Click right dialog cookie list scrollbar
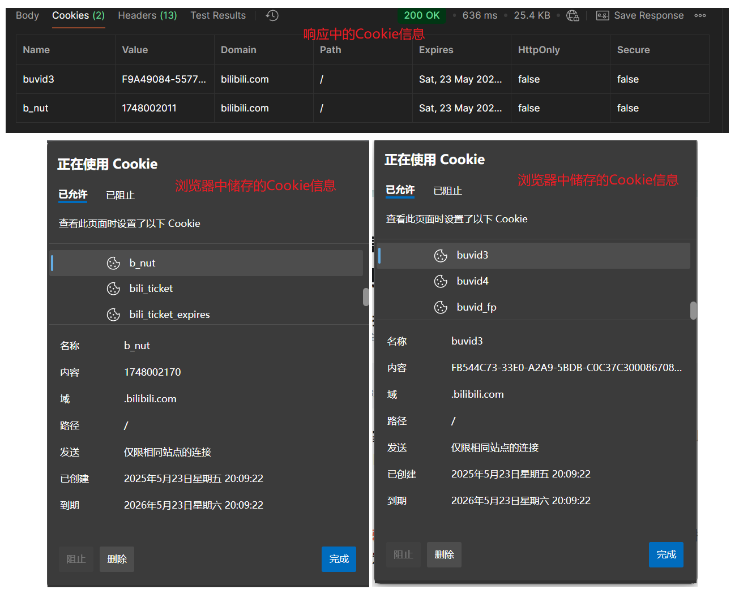Image resolution: width=739 pixels, height=598 pixels. tap(693, 310)
